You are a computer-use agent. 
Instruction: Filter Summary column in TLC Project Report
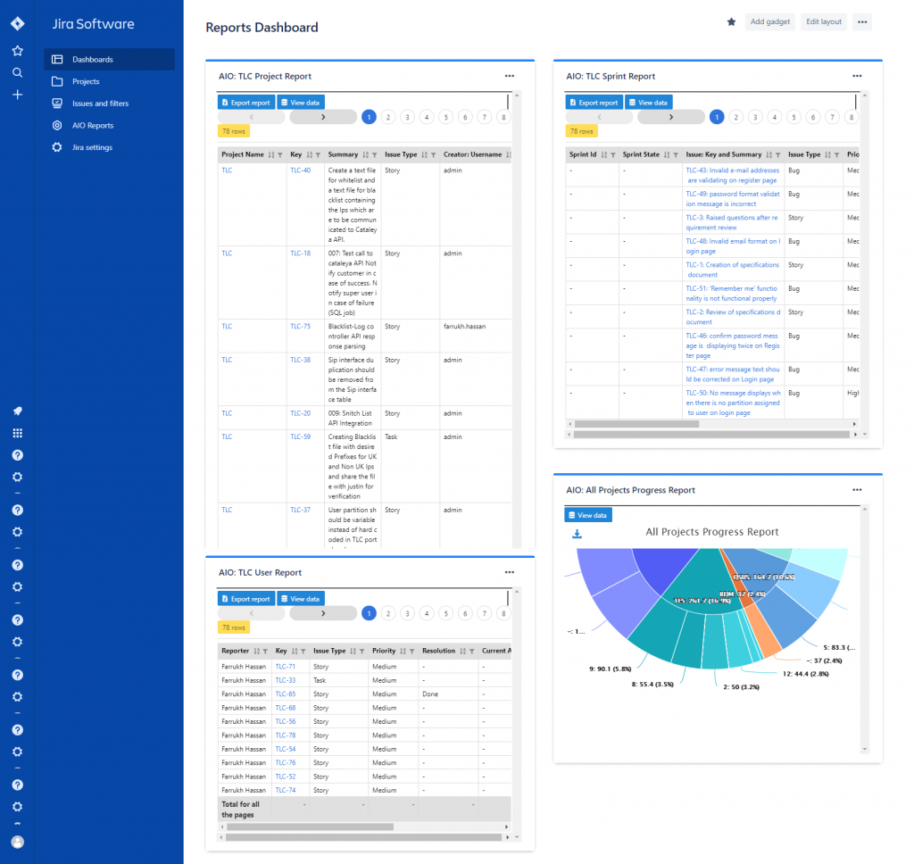tap(374, 154)
